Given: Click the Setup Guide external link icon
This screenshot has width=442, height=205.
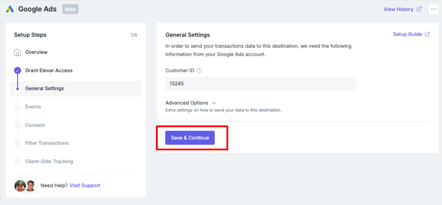Looking at the screenshot, I should click(428, 34).
